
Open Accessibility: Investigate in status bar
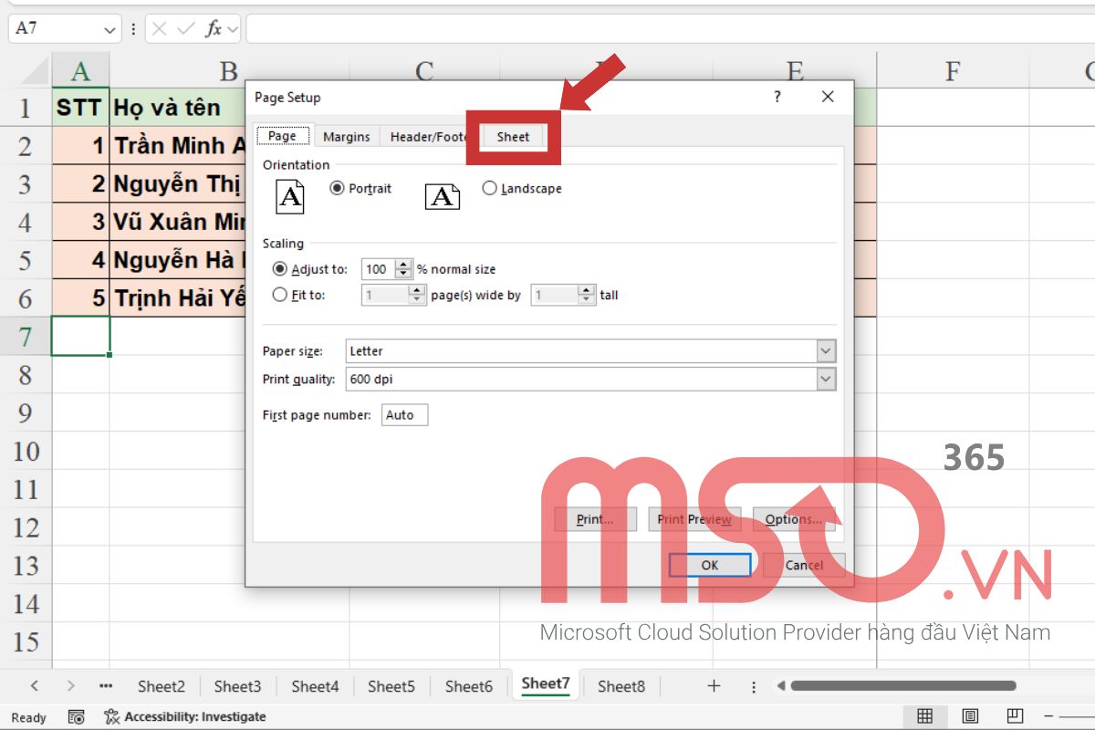click(x=185, y=717)
